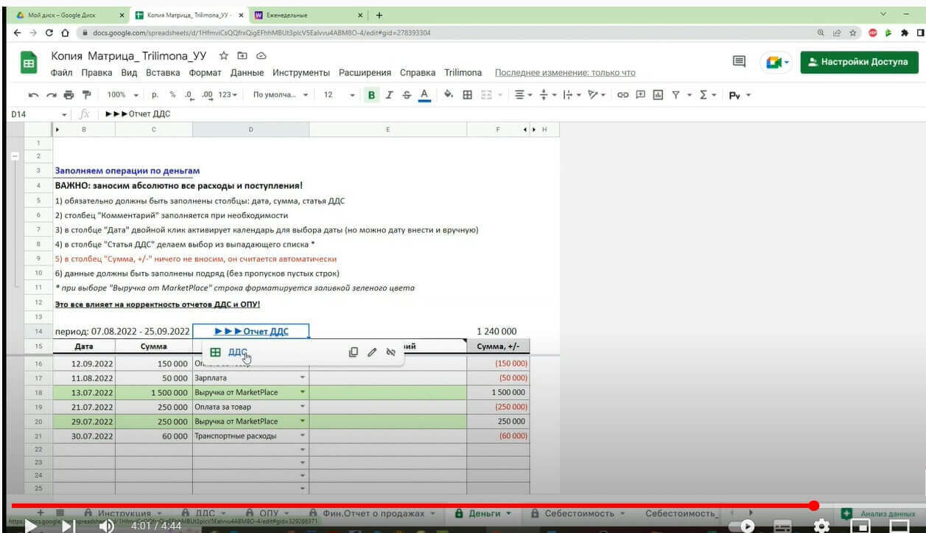Viewport: 926px width, 533px height.
Task: Apply percent format with the % button
Action: pyautogui.click(x=172, y=95)
